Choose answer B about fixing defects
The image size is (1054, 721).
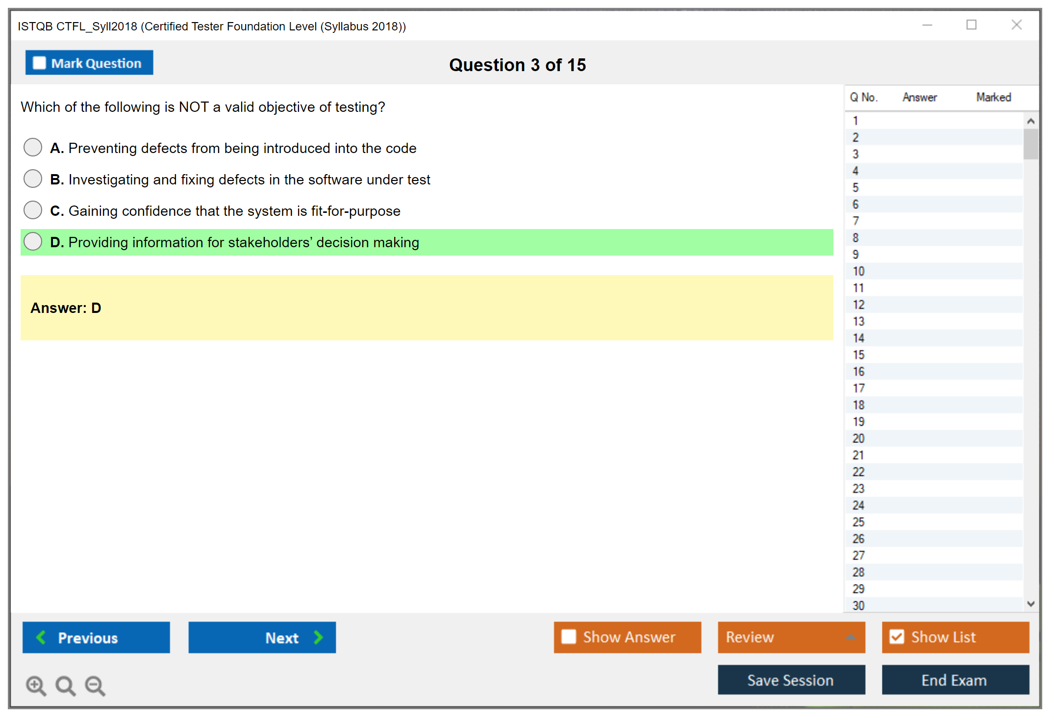point(33,179)
